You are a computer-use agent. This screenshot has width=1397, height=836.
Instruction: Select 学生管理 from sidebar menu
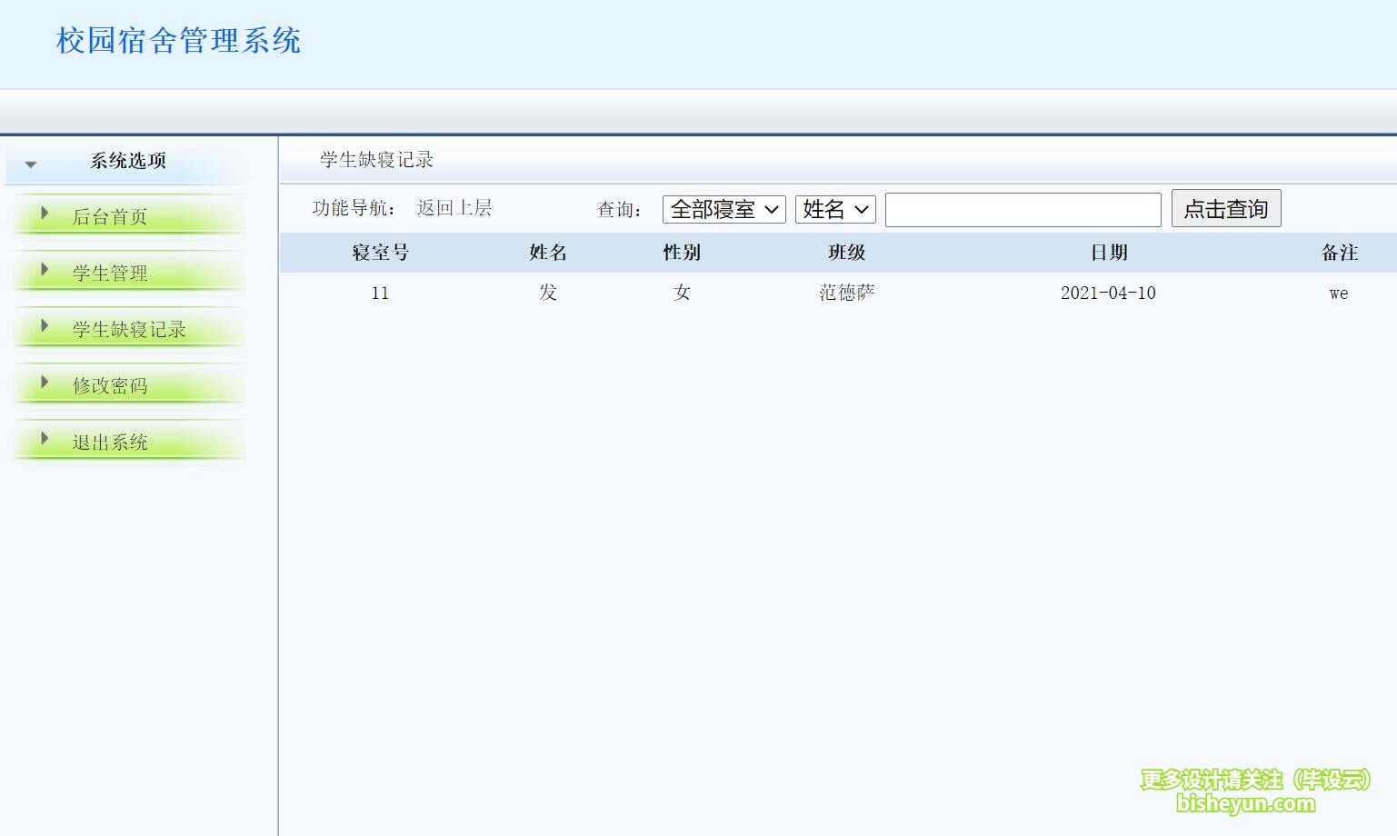111,272
